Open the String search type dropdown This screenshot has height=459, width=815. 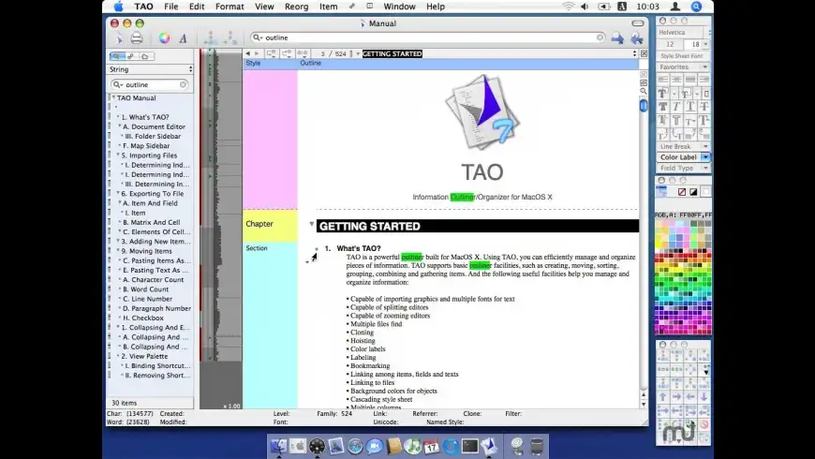[151, 69]
